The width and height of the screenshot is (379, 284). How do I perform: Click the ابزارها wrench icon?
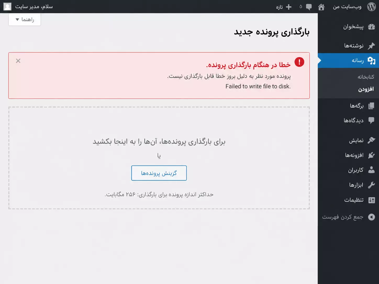tap(371, 185)
